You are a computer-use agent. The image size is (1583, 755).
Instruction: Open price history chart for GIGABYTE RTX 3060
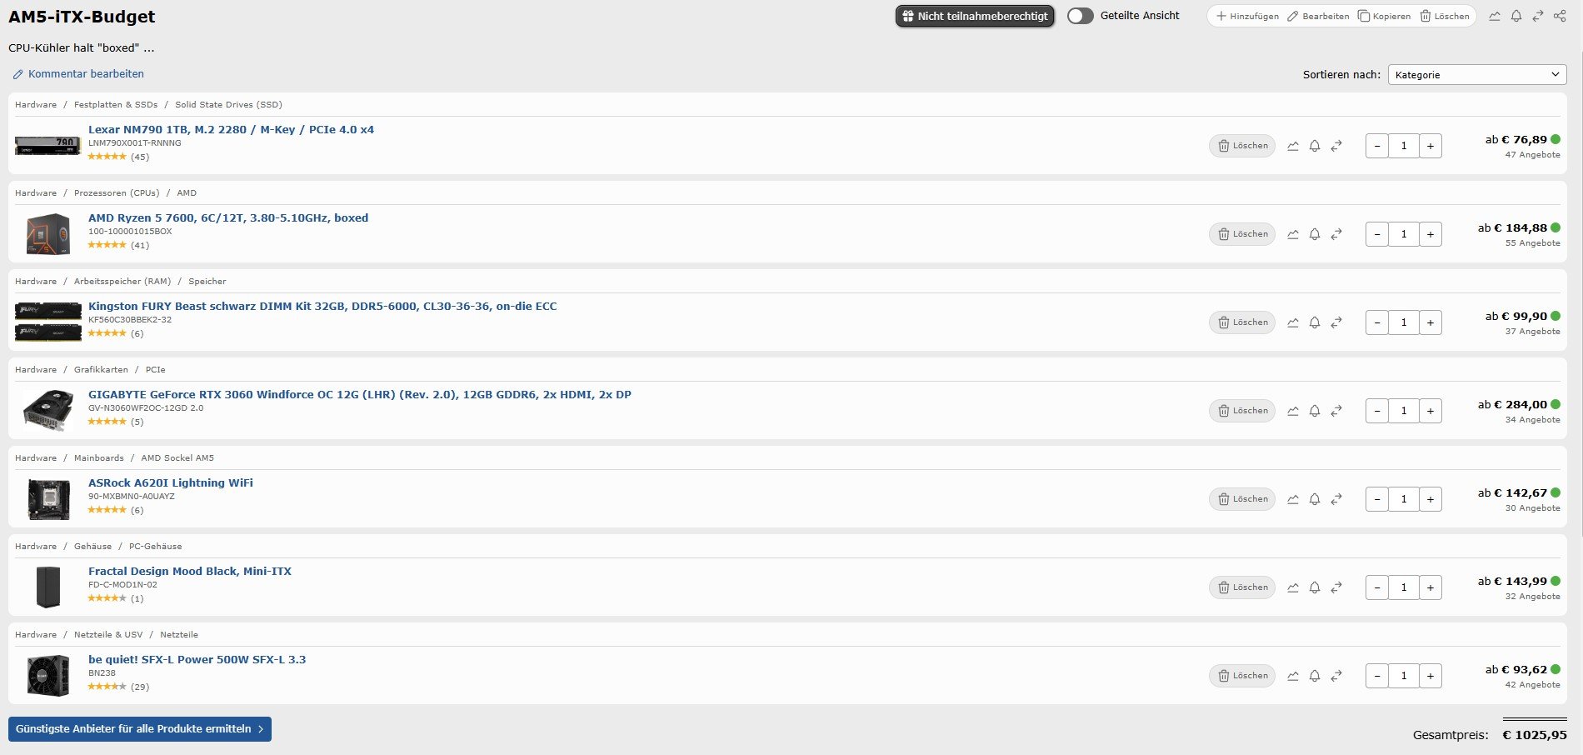[x=1293, y=411]
